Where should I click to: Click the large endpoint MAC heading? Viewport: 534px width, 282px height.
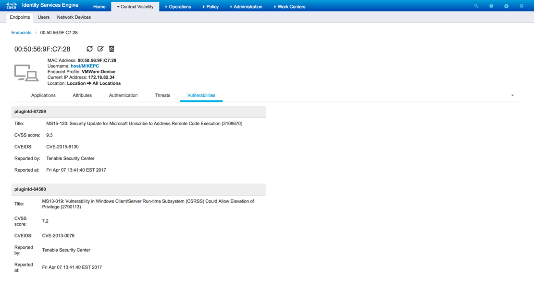pos(42,49)
